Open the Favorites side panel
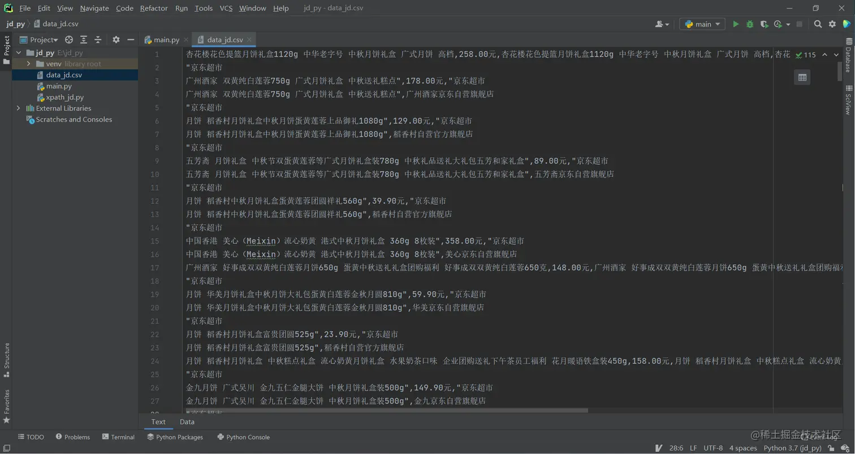The width and height of the screenshot is (855, 454). tap(6, 407)
